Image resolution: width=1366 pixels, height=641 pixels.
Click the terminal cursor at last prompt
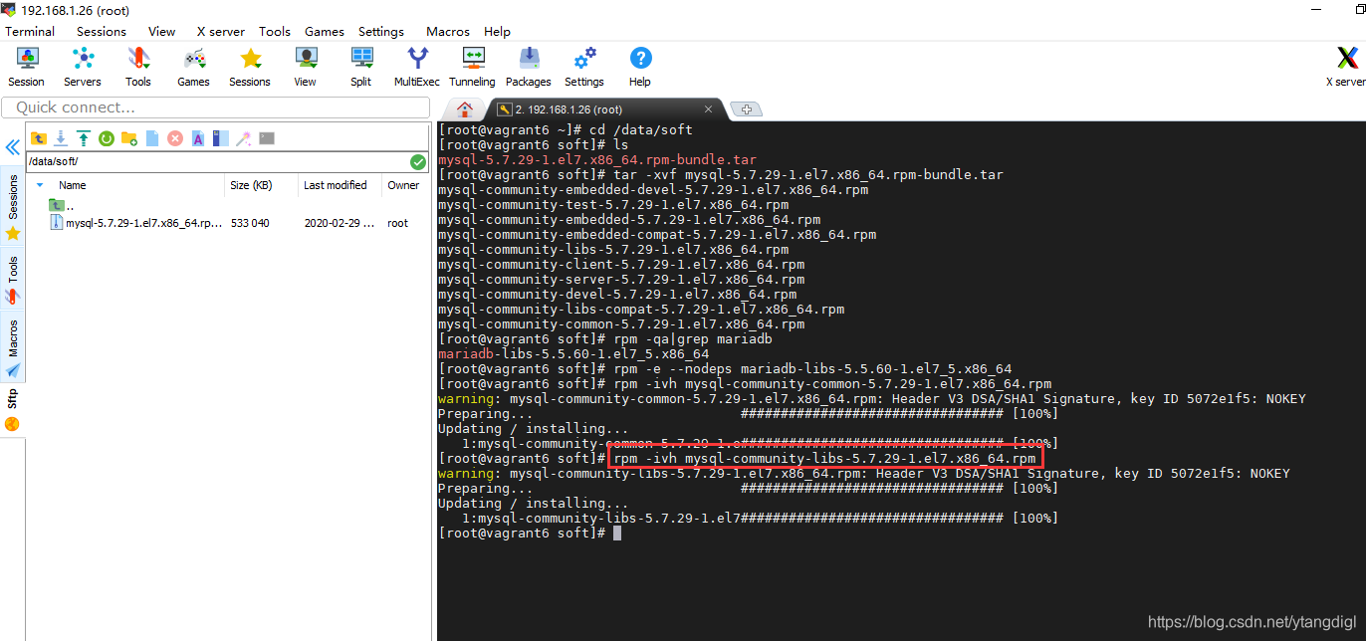point(617,533)
